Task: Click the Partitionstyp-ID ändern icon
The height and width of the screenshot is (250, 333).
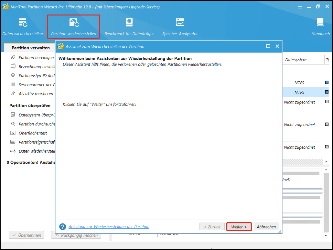Action: point(13,75)
